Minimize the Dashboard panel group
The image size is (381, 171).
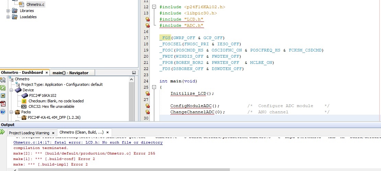tap(134, 73)
